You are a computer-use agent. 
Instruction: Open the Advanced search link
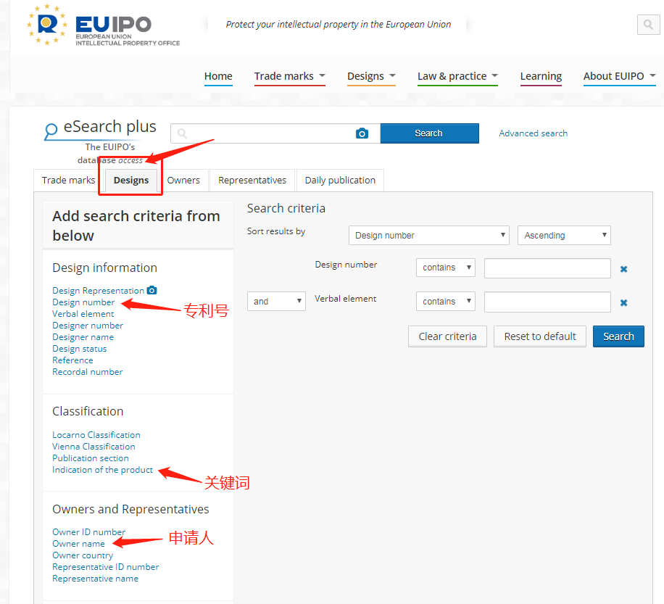pyautogui.click(x=533, y=133)
